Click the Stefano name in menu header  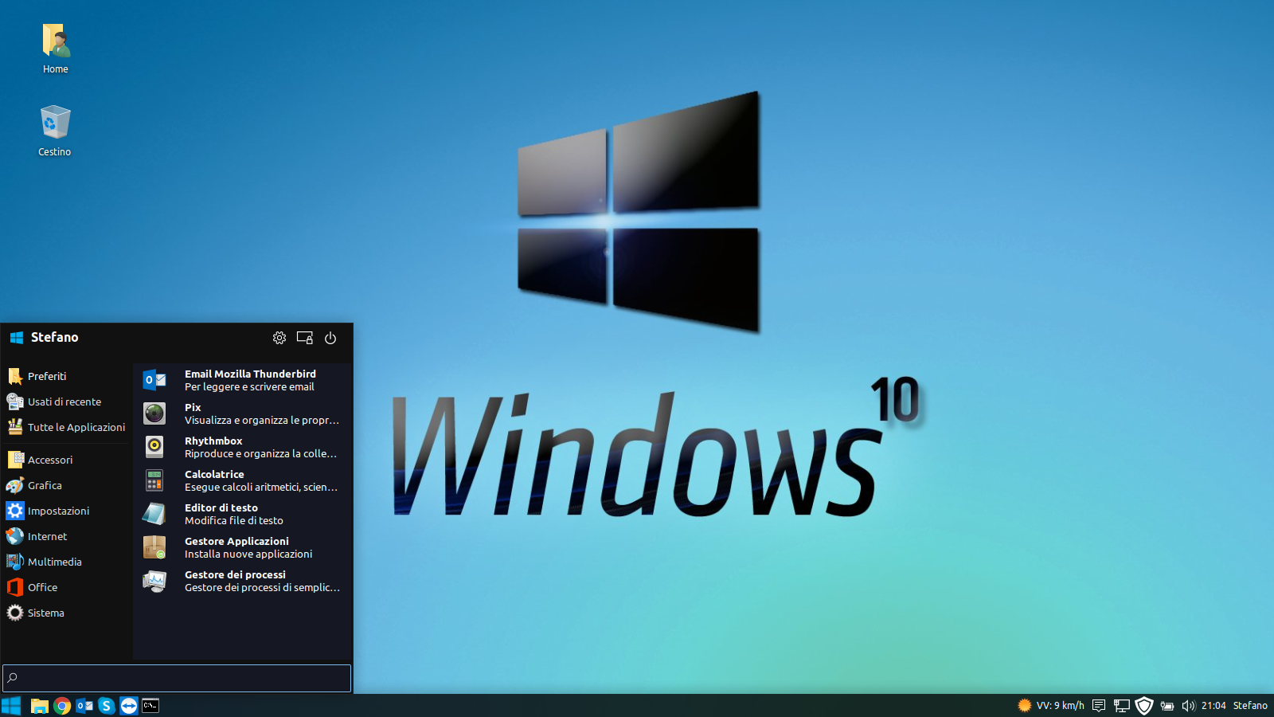(x=54, y=338)
